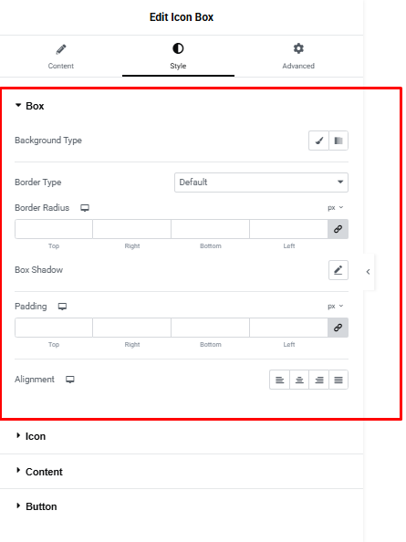The height and width of the screenshot is (542, 406).
Task: Toggle linked values for Border Radius
Action: pos(338,229)
